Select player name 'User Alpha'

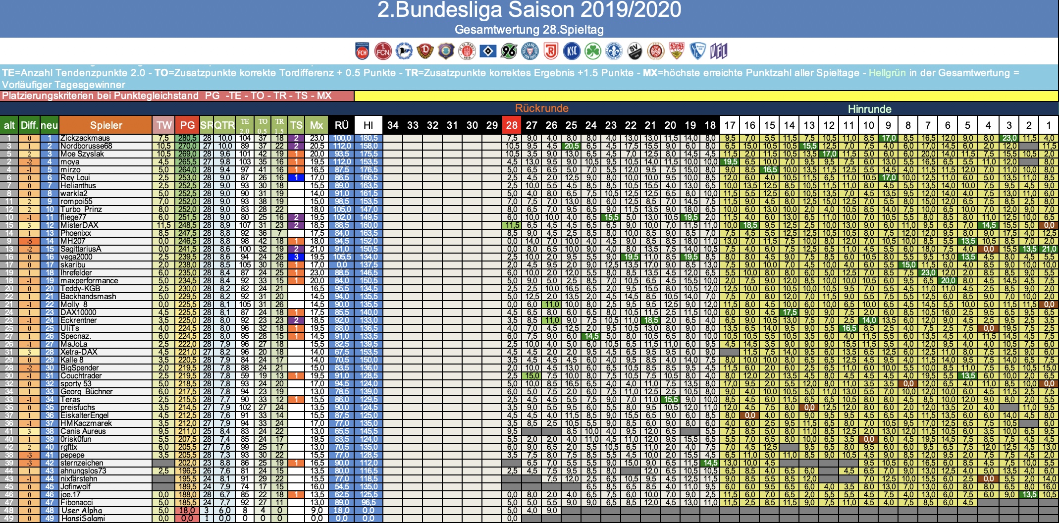click(x=81, y=511)
